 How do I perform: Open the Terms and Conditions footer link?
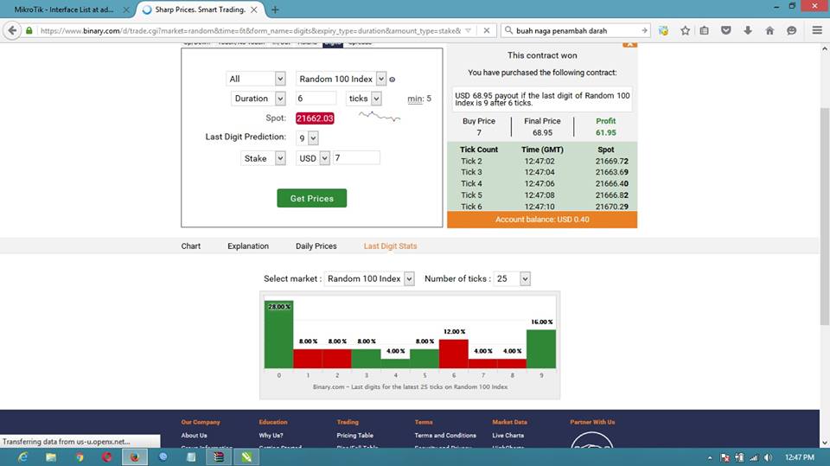(x=445, y=435)
